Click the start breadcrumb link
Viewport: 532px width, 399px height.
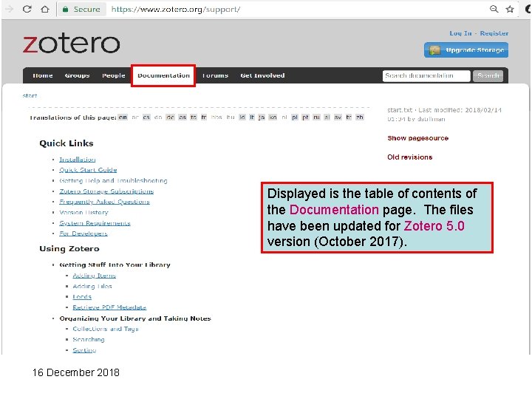30,95
